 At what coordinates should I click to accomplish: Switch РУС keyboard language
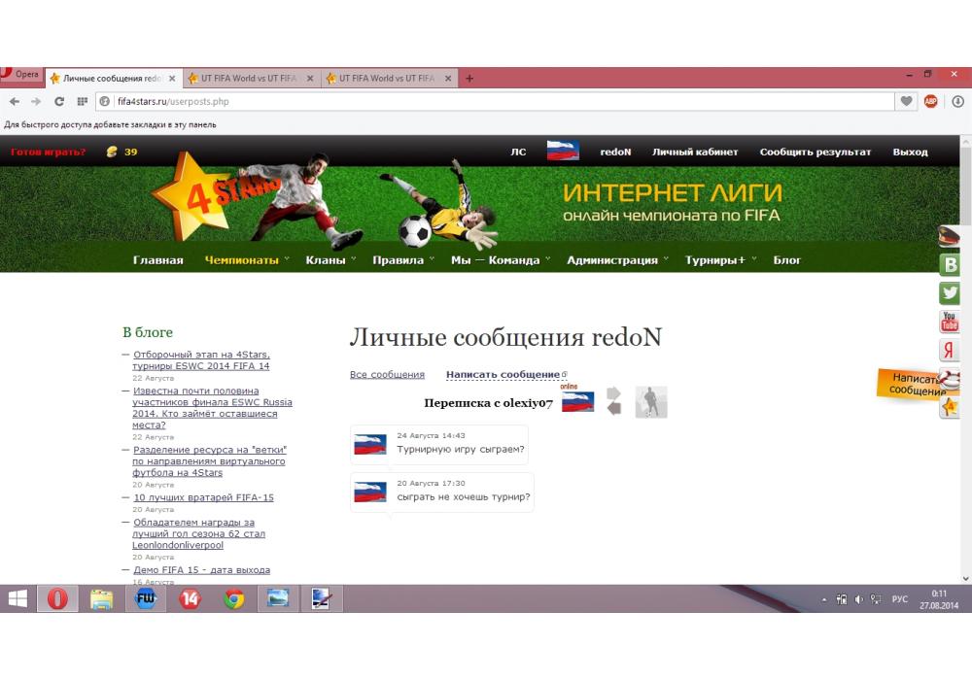click(x=899, y=599)
